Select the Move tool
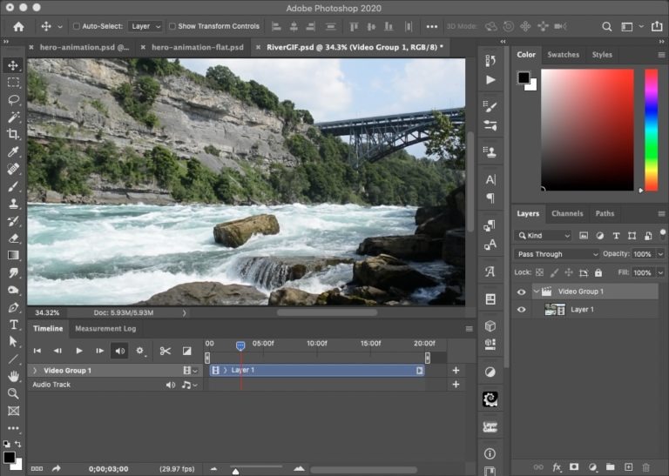This screenshot has height=476, width=669. (13, 65)
